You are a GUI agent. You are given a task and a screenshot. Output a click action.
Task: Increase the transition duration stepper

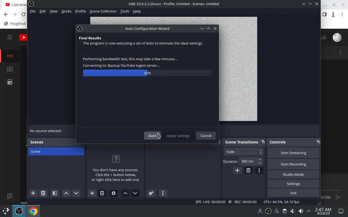pyautogui.click(x=260, y=159)
